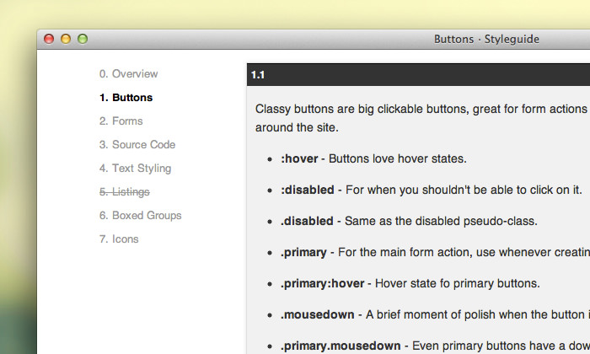Click the red close window button

pyautogui.click(x=49, y=39)
